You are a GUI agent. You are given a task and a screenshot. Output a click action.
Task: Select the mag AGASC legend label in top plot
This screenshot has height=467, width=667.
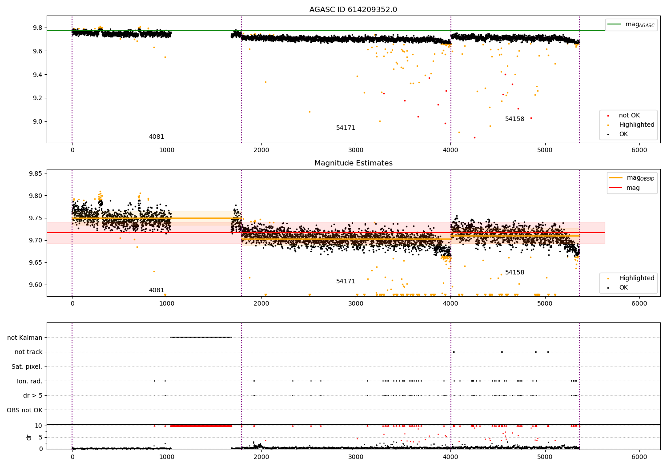[x=640, y=24]
